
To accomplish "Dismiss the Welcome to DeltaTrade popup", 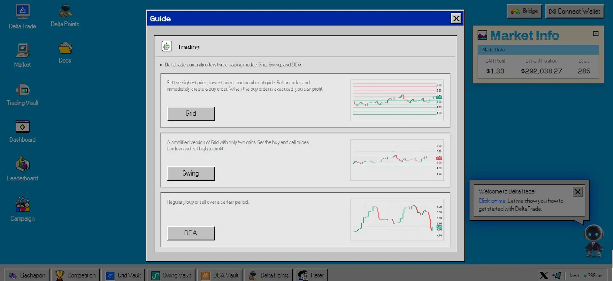I will [x=578, y=192].
